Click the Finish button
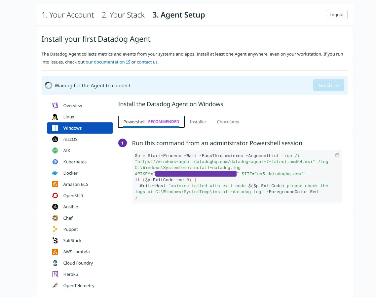Viewport: 376px width, 297px height. (328, 85)
